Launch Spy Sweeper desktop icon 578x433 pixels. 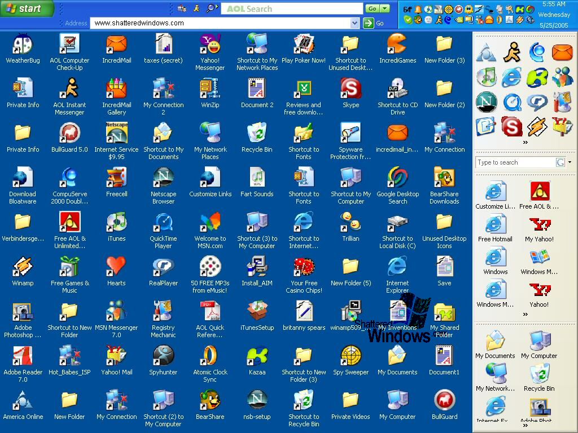tap(351, 360)
